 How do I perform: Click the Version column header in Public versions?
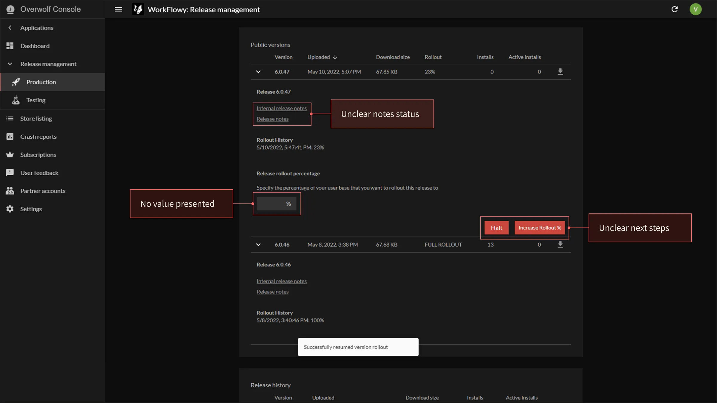(x=283, y=57)
